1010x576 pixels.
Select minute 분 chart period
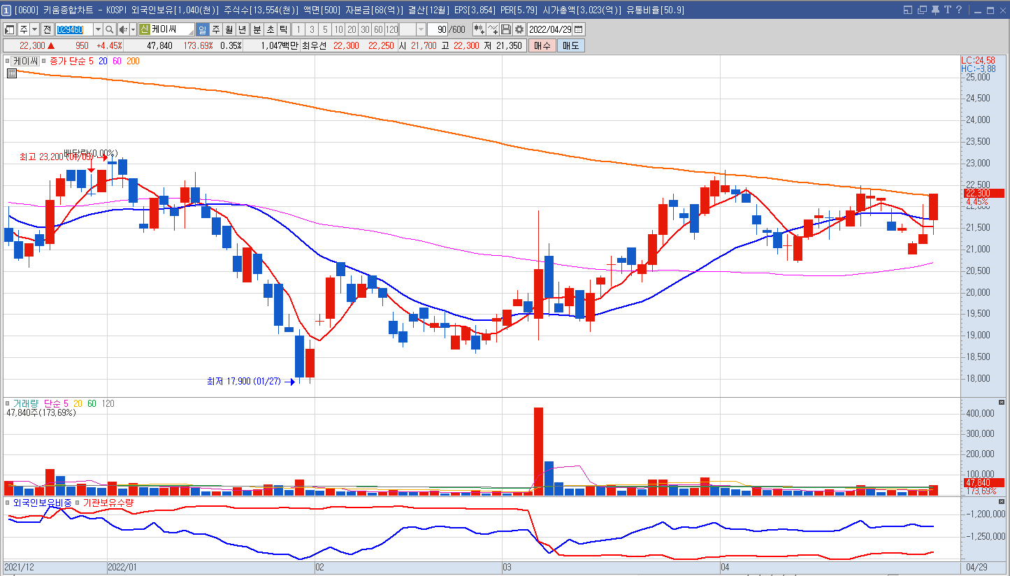(257, 29)
